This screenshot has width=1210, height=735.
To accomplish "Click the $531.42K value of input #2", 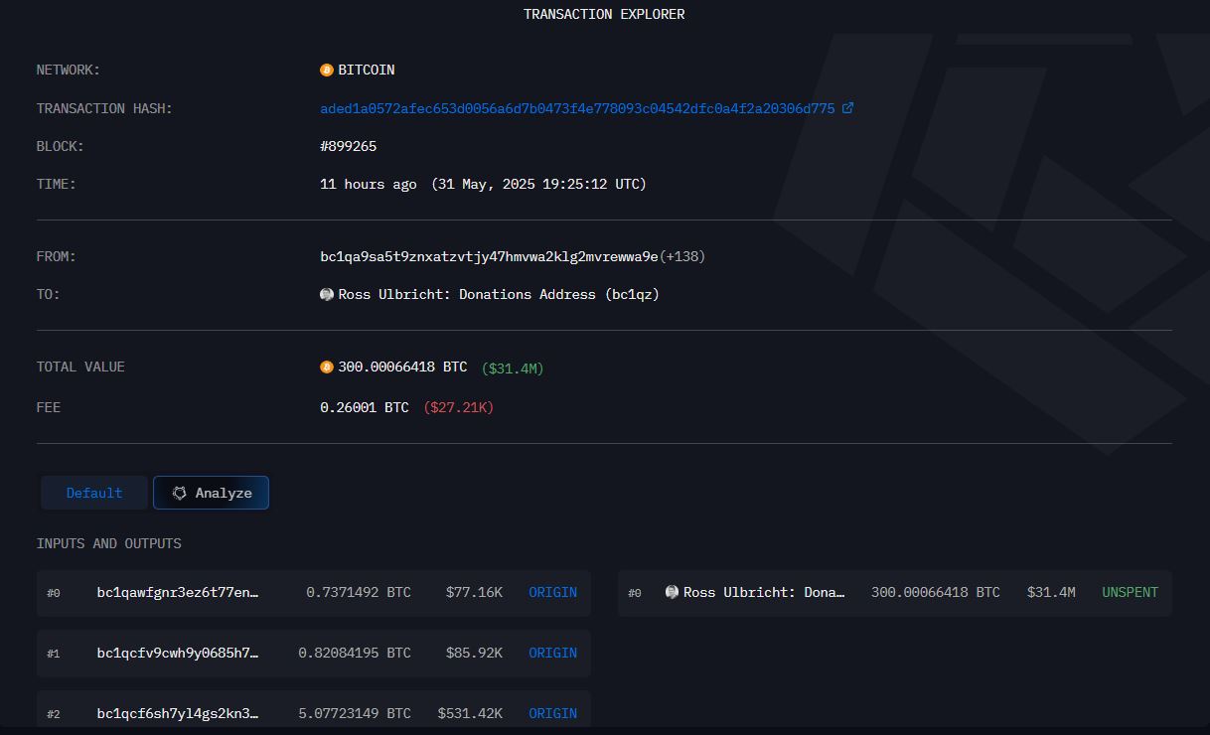I will [x=470, y=713].
